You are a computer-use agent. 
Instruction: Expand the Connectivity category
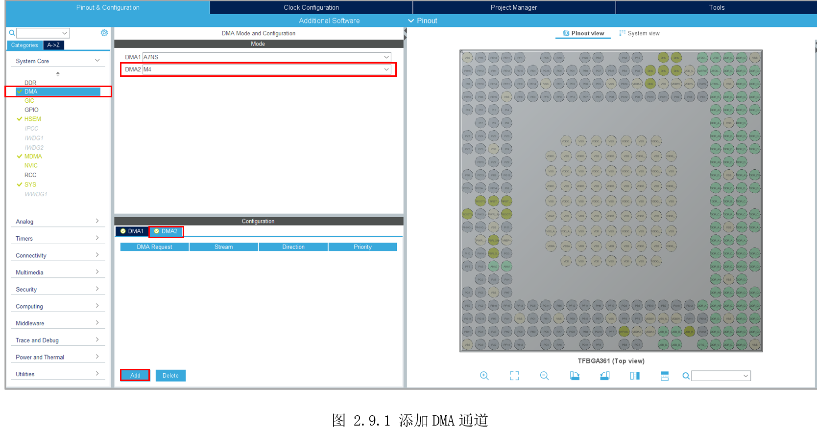[x=97, y=255]
